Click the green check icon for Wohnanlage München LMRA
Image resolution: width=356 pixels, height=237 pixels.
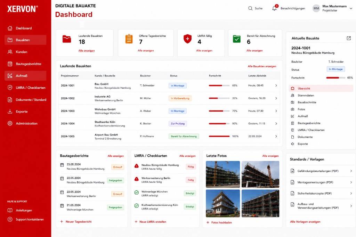136,193
